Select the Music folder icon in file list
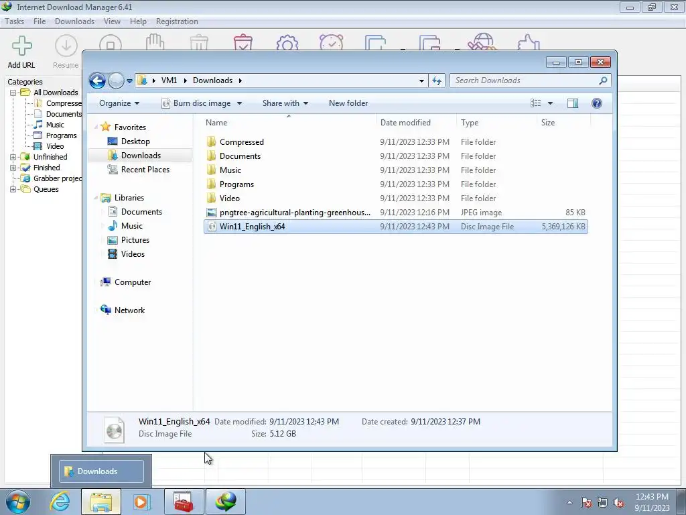The image size is (686, 515). (x=211, y=170)
